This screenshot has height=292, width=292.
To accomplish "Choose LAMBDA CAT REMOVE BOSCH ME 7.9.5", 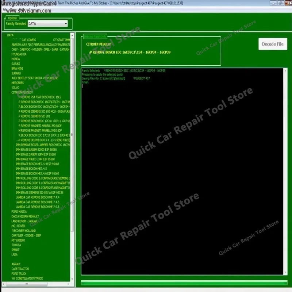I will click(x=38, y=207).
